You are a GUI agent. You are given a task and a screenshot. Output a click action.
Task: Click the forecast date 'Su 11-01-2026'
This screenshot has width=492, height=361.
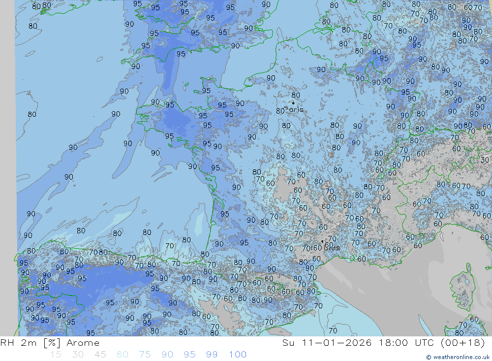point(327,343)
